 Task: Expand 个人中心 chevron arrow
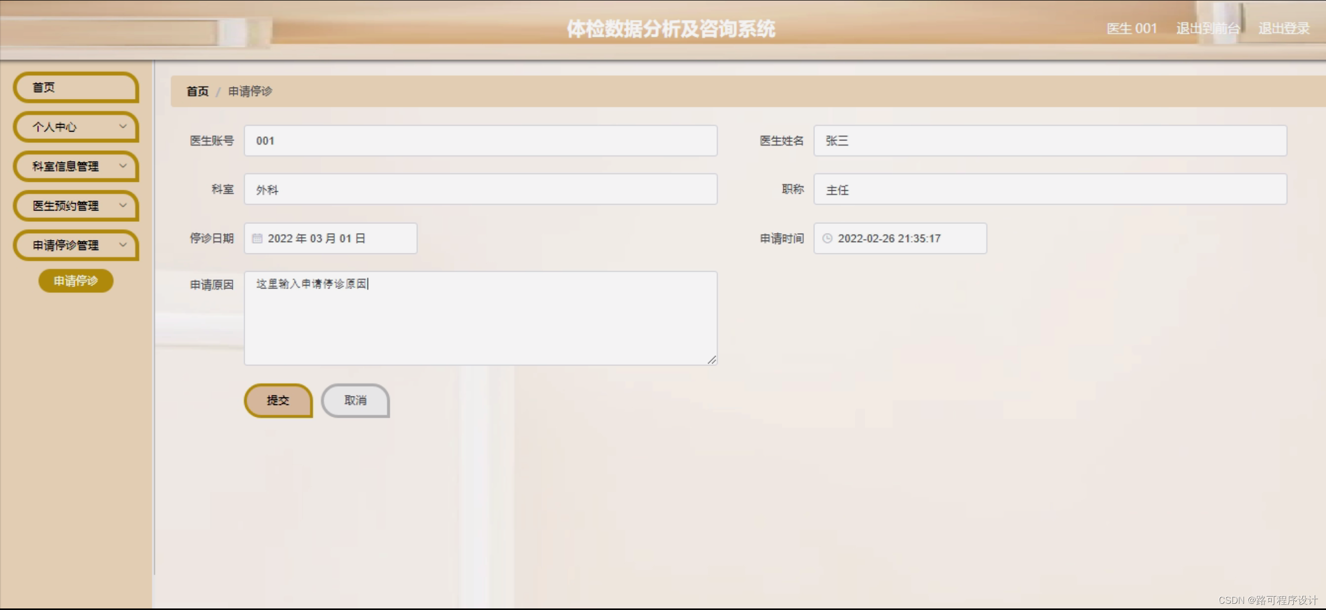coord(123,126)
